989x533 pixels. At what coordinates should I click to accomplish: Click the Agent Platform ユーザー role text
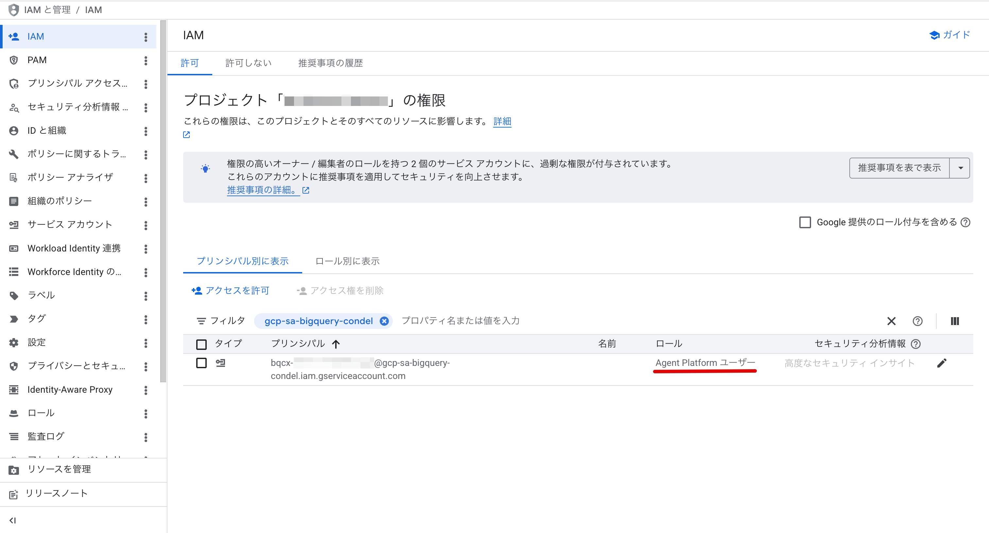[705, 363]
